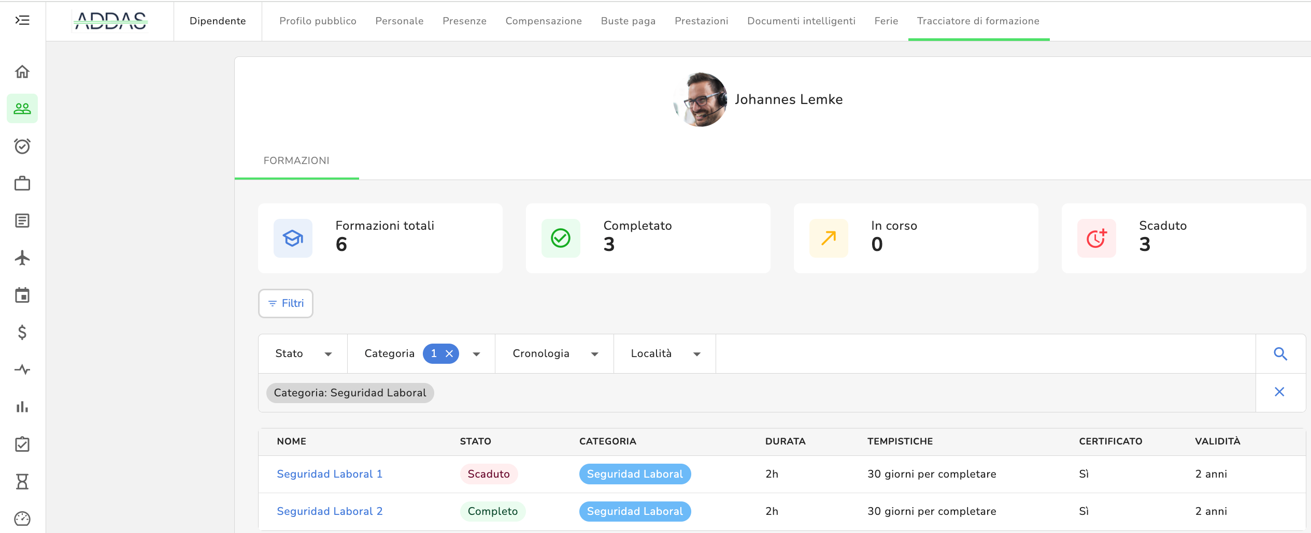Open Seguridad Laboral 2 training link

tap(330, 511)
